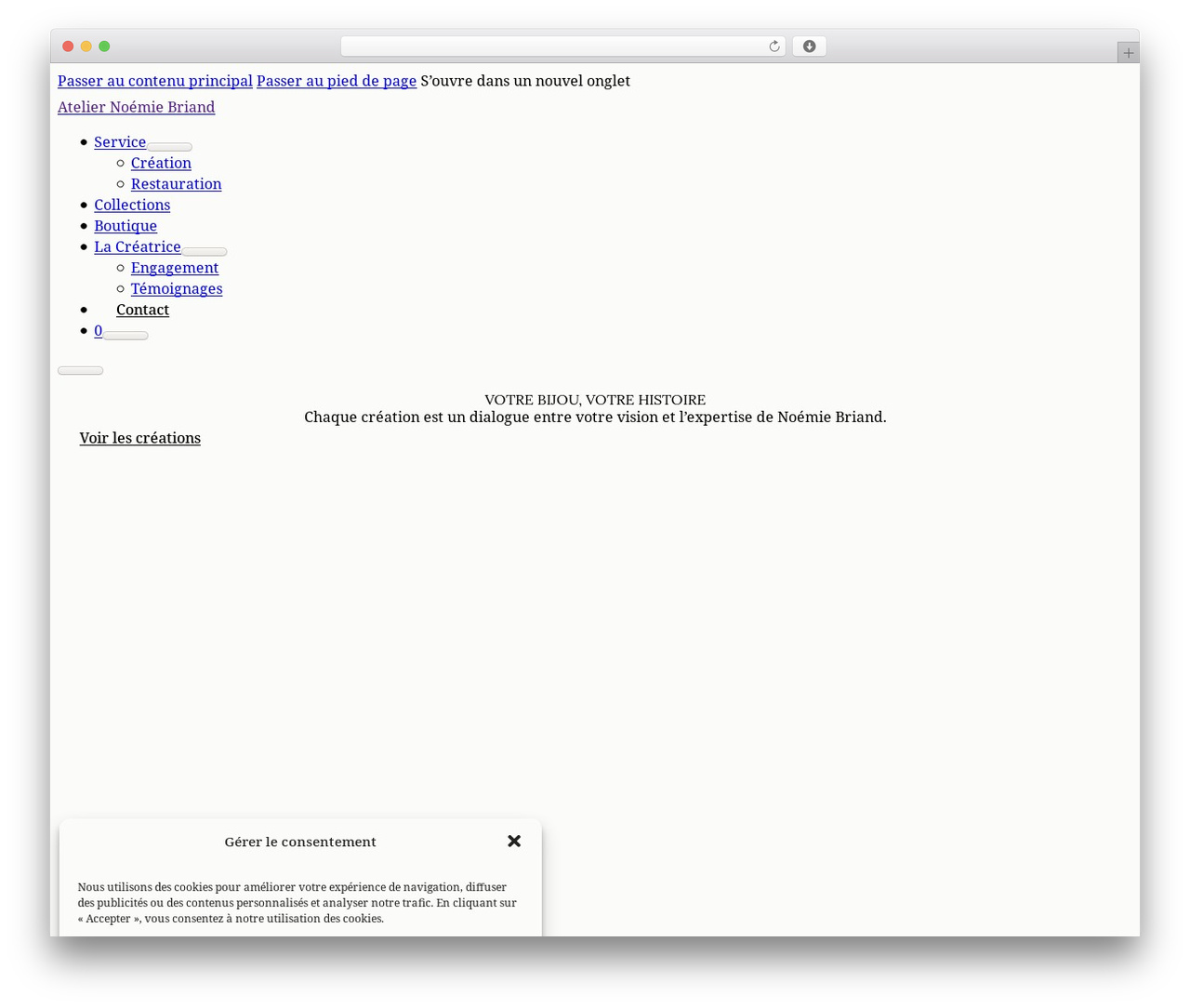1190x1008 pixels.
Task: Click the green macOS fullscreen window button
Action: 104,46
